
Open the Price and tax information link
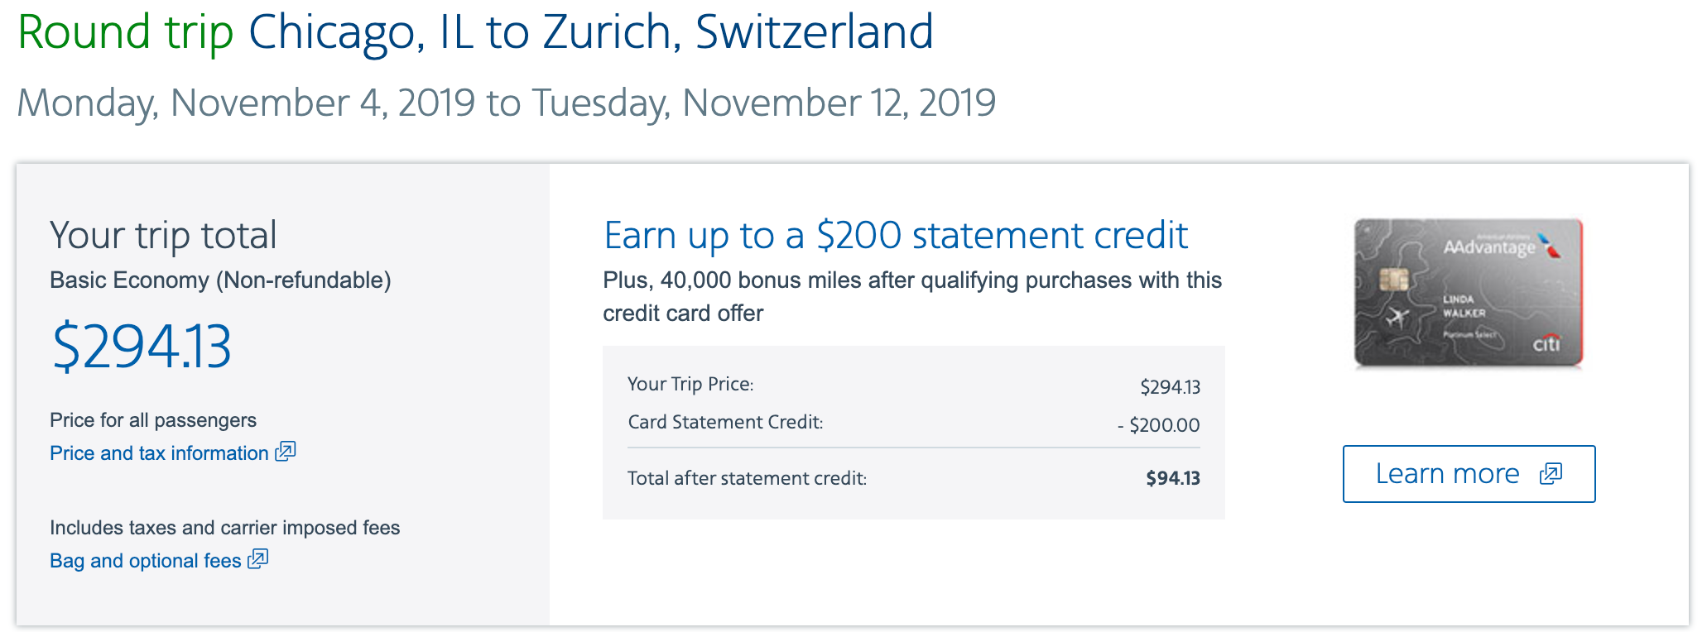pyautogui.click(x=159, y=453)
